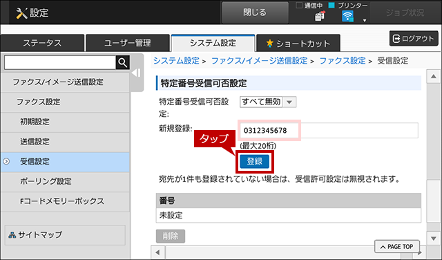The width and height of the screenshot is (442, 260).
Task: Click the vertical scrollbar thumb
Action: (433, 201)
